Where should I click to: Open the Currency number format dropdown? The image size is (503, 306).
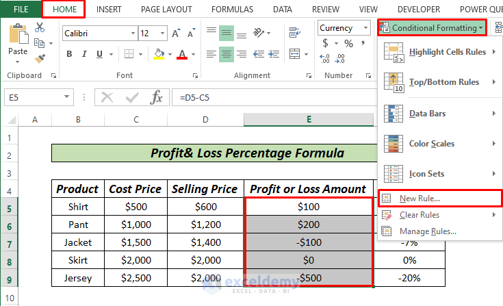tap(365, 28)
